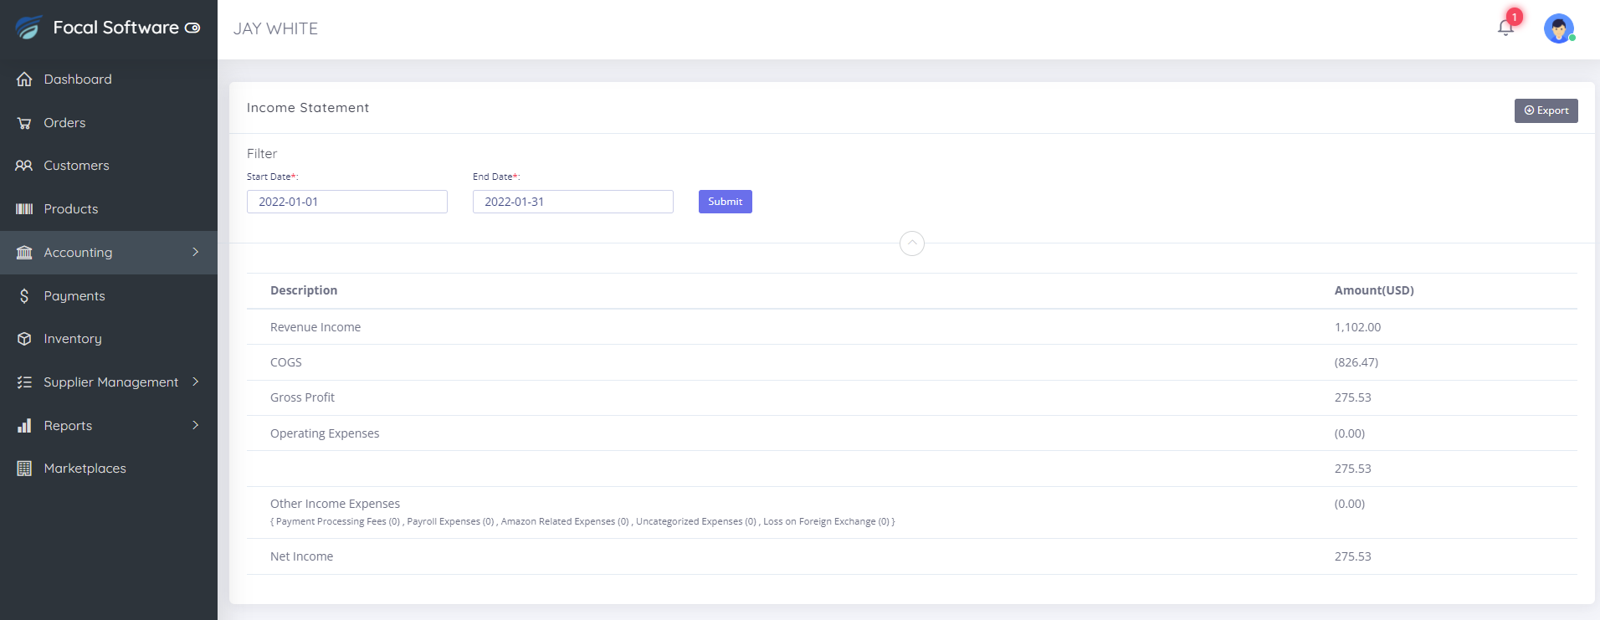Click the Customers people icon

24,166
